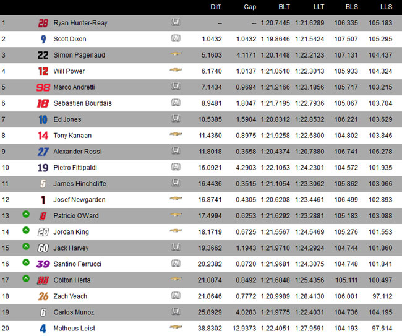
Task: Click the Chevrolet logo in Colton Herta's row
Action: coord(176,279)
